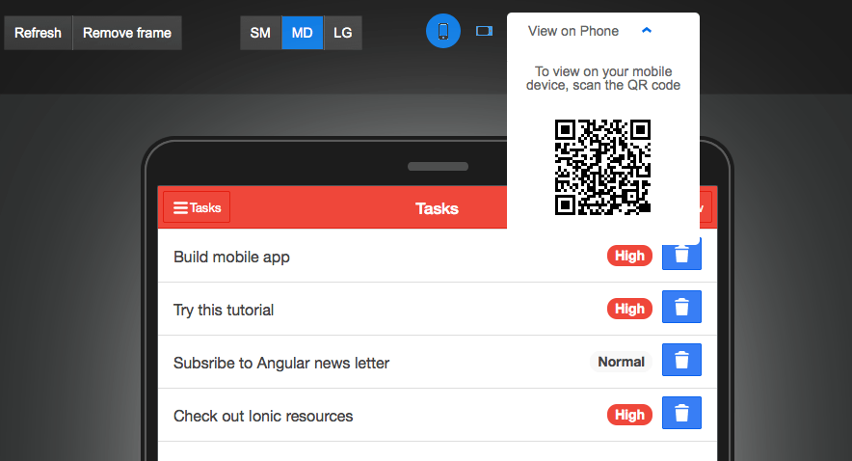Select the SM screen size
Viewport: 852px width, 461px height.
click(x=260, y=33)
